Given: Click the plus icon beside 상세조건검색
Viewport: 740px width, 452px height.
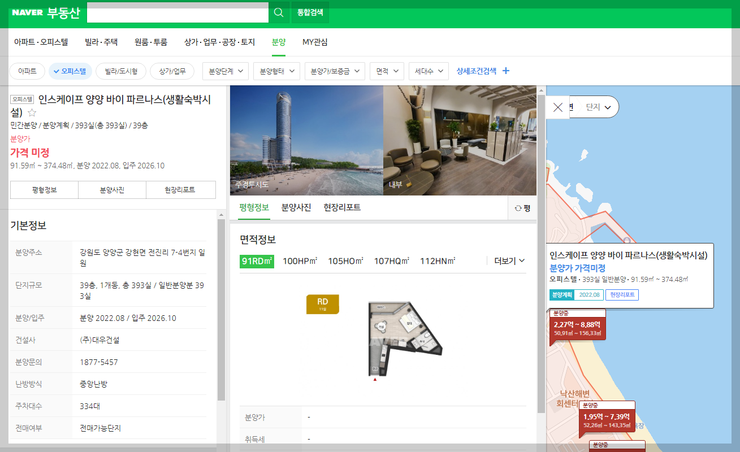Looking at the screenshot, I should coord(506,71).
